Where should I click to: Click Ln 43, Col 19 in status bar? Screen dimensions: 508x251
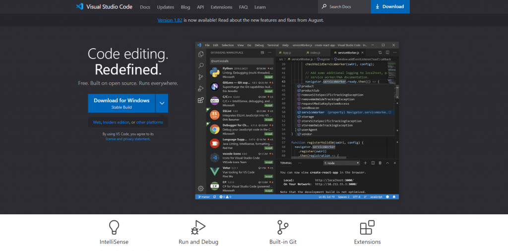point(326,197)
